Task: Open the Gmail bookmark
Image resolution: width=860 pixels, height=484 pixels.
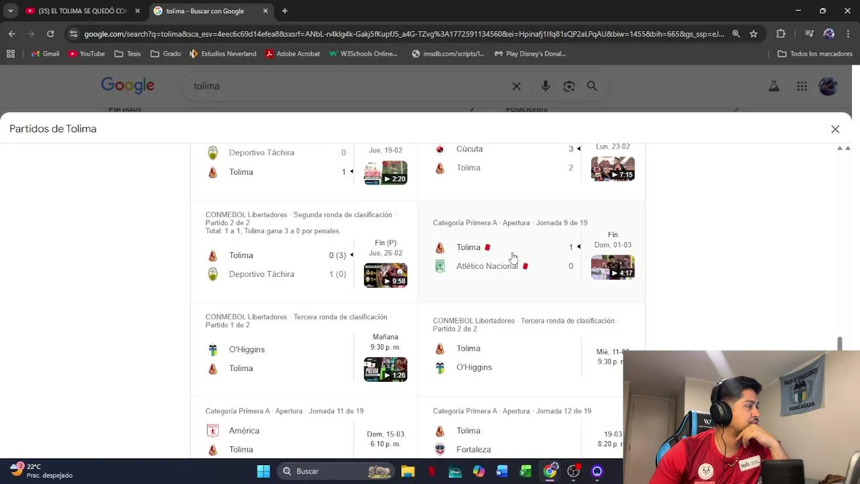Action: (45, 54)
